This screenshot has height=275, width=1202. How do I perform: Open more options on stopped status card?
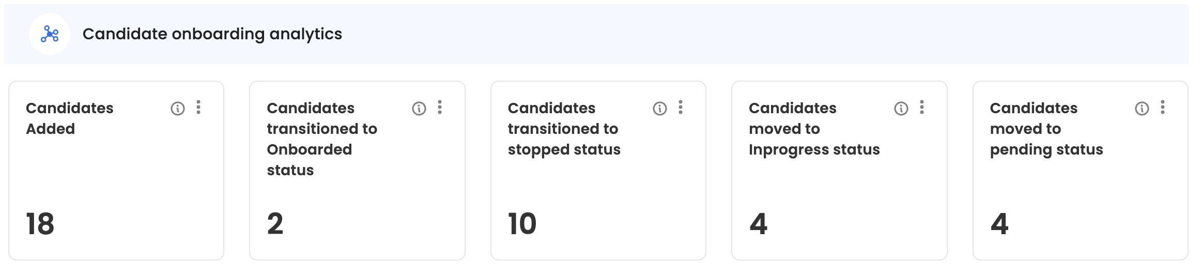(681, 108)
